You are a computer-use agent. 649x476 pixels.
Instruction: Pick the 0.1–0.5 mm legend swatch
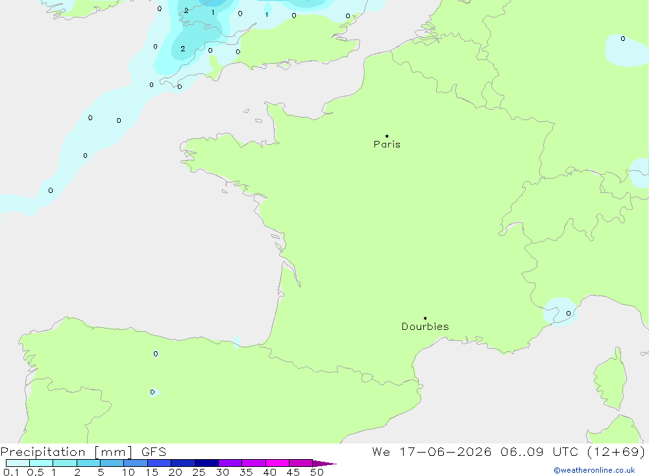18,463
